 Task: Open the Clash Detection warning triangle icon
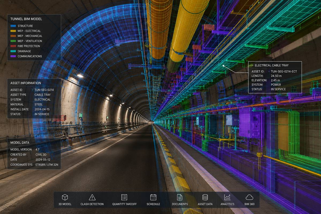[92, 197]
